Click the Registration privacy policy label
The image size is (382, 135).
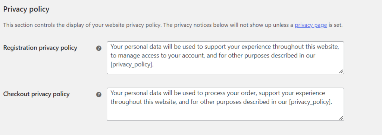(x=40, y=48)
